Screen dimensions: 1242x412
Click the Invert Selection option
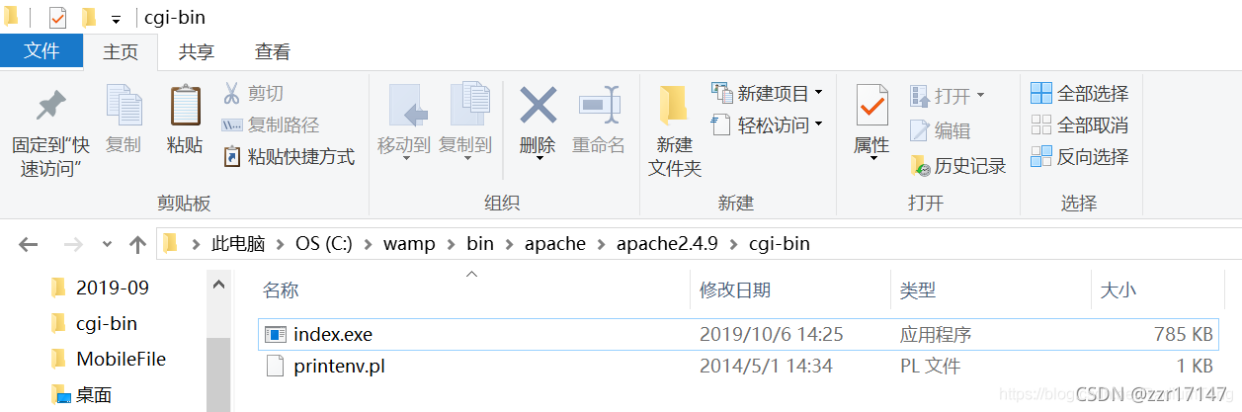tap(1079, 156)
